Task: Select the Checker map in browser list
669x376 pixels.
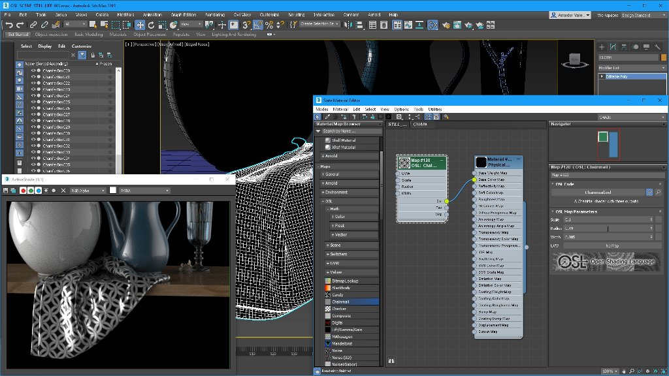Action: (x=351, y=309)
